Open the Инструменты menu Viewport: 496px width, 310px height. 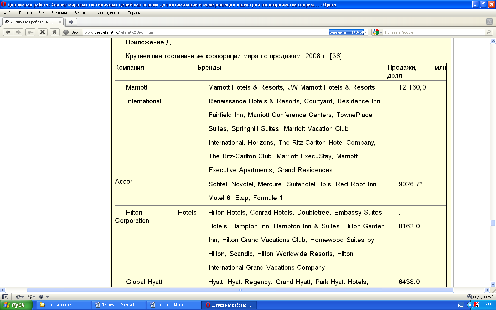(109, 13)
